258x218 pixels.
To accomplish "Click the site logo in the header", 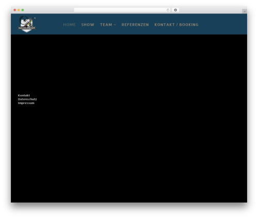I will [x=27, y=24].
